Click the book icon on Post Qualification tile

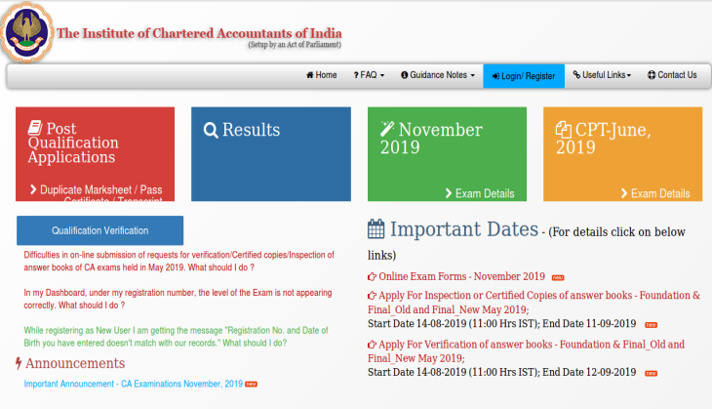coord(35,128)
